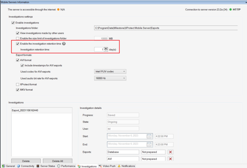This screenshot has height=168, width=247.
Task: Open the End date calendar picker icon
Action: tap(149, 144)
